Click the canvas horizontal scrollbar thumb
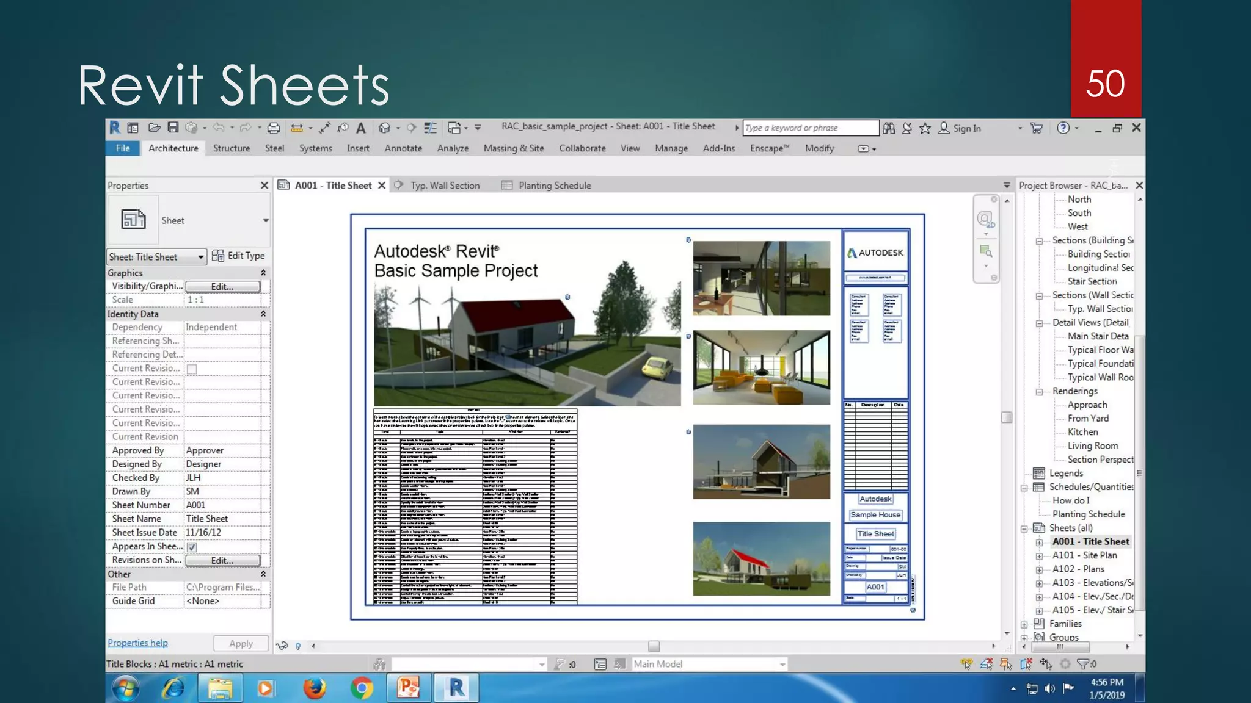Image resolution: width=1251 pixels, height=703 pixels. pyautogui.click(x=654, y=646)
